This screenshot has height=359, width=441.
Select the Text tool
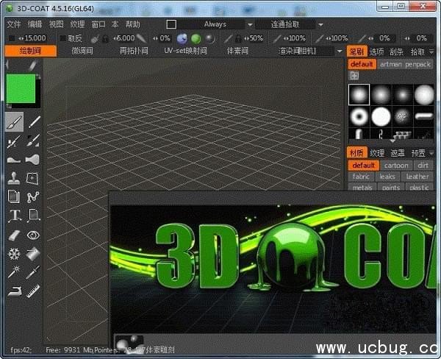15,216
